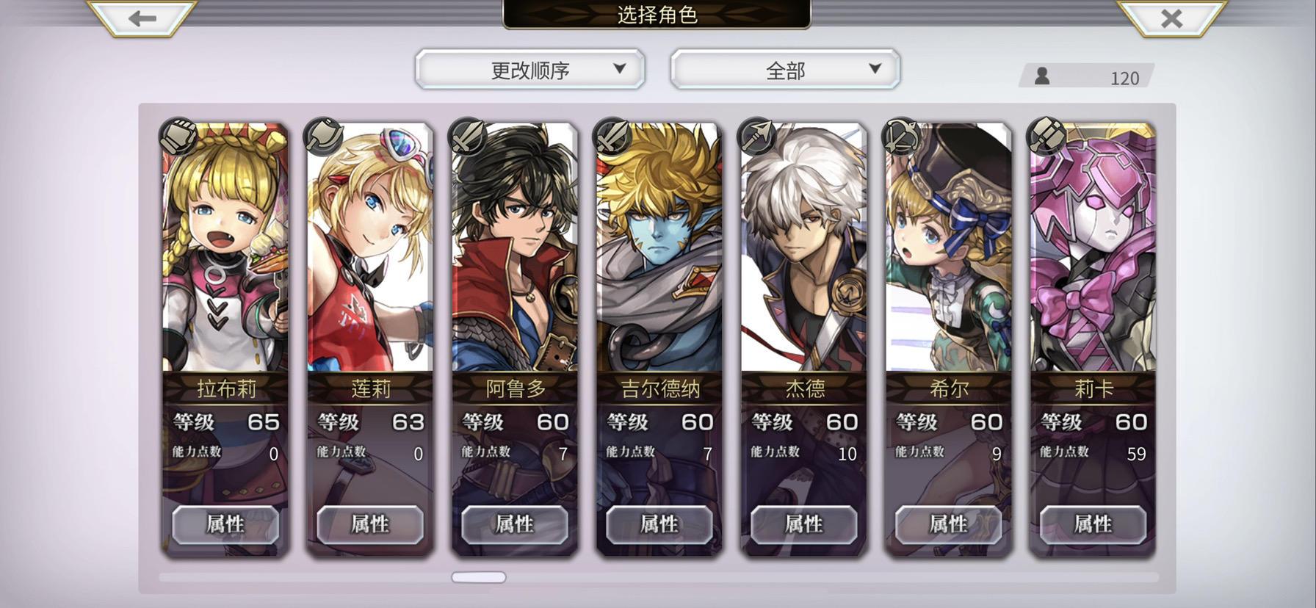Open 属性 for 杰德

(x=804, y=524)
